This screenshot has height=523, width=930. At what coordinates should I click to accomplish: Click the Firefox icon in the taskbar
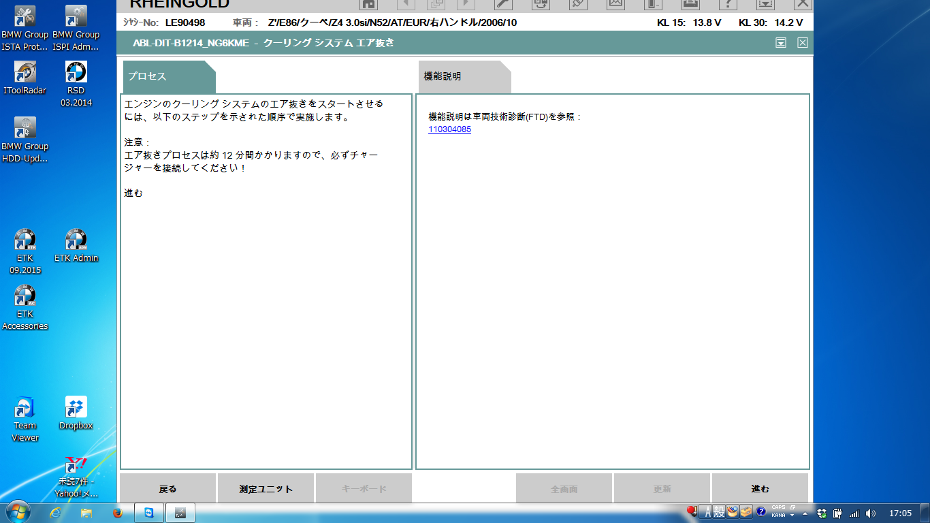[116, 513]
